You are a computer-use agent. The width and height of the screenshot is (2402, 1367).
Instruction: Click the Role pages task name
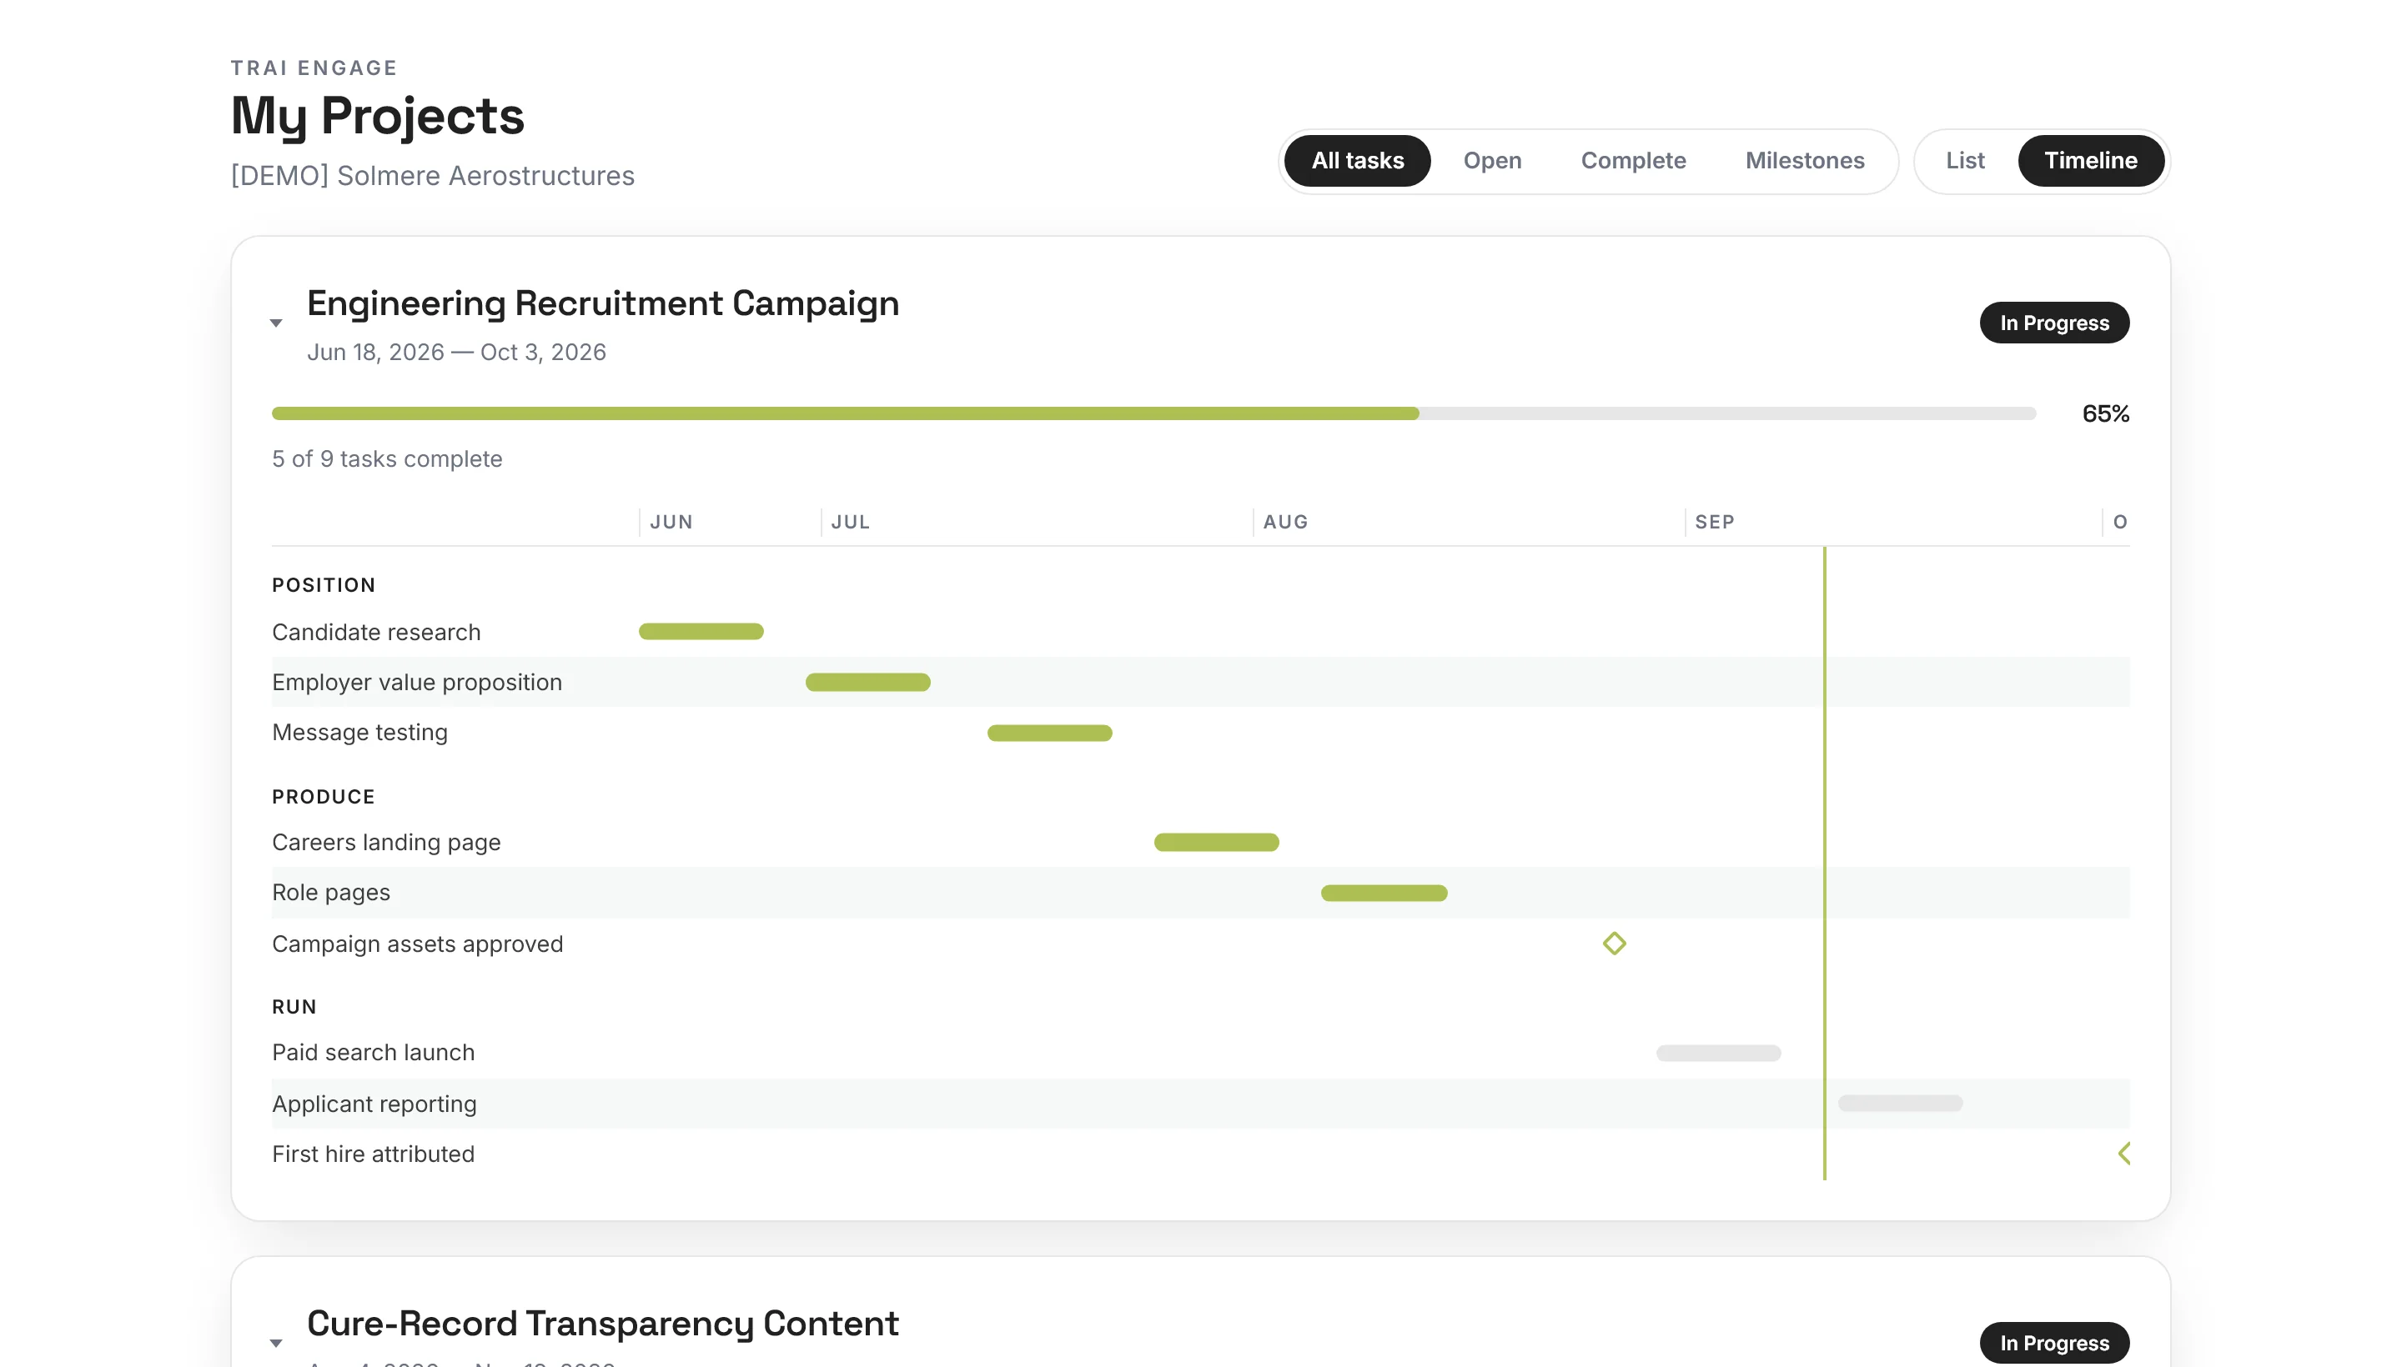coord(330,893)
